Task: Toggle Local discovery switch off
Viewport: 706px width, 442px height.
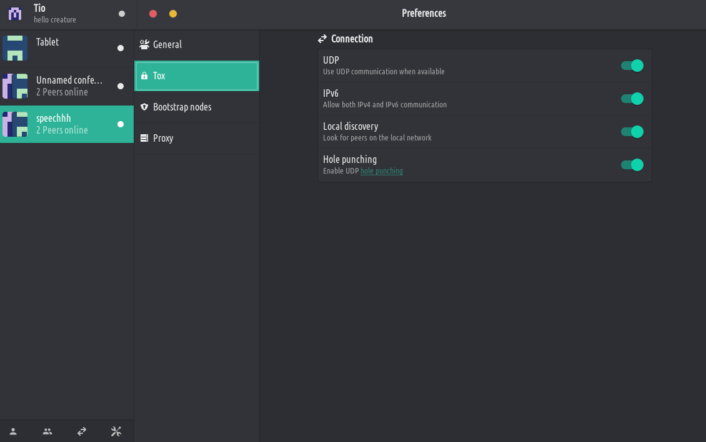Action: [632, 132]
